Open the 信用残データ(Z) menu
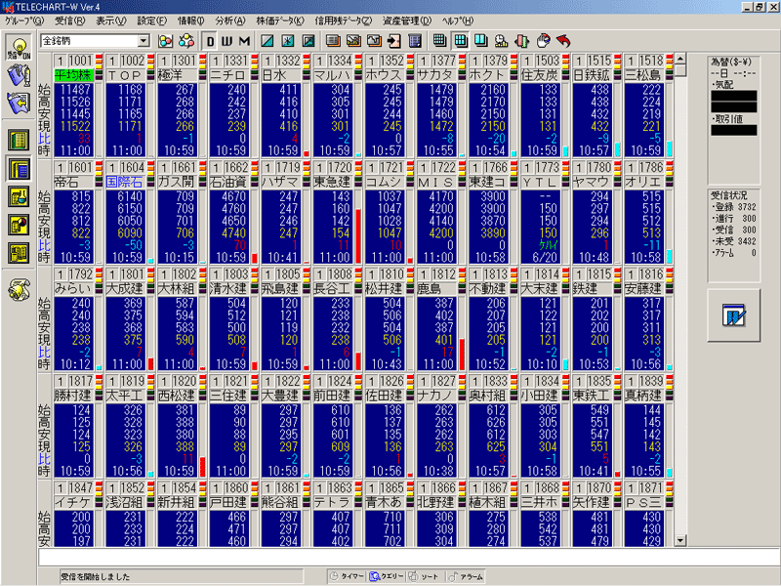The height and width of the screenshot is (586, 781). tap(344, 21)
